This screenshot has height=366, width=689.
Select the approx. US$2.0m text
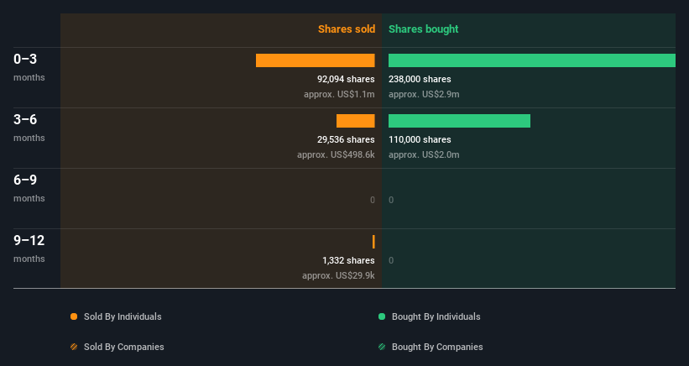point(424,154)
